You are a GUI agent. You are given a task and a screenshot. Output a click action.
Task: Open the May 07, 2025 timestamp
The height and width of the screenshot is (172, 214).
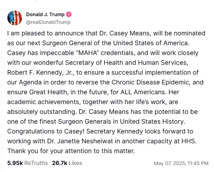click(x=181, y=163)
